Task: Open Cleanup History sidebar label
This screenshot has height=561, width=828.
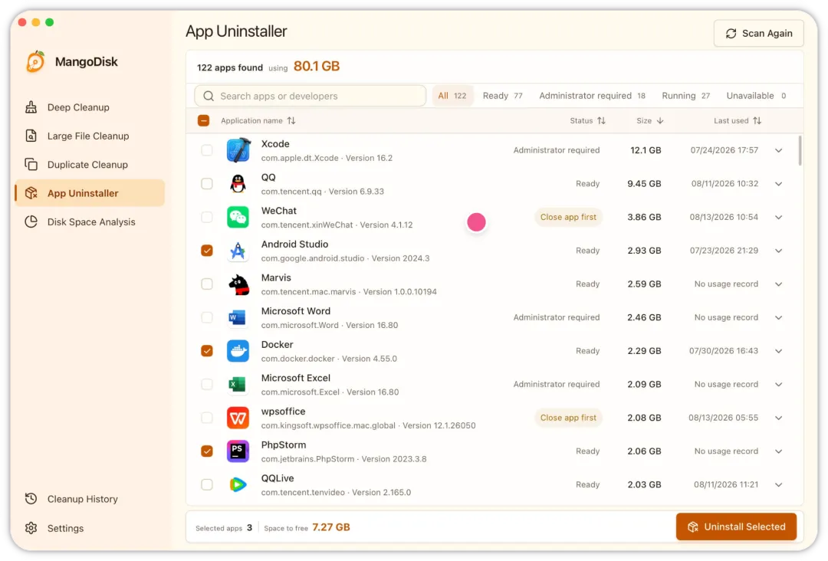Action: point(82,499)
